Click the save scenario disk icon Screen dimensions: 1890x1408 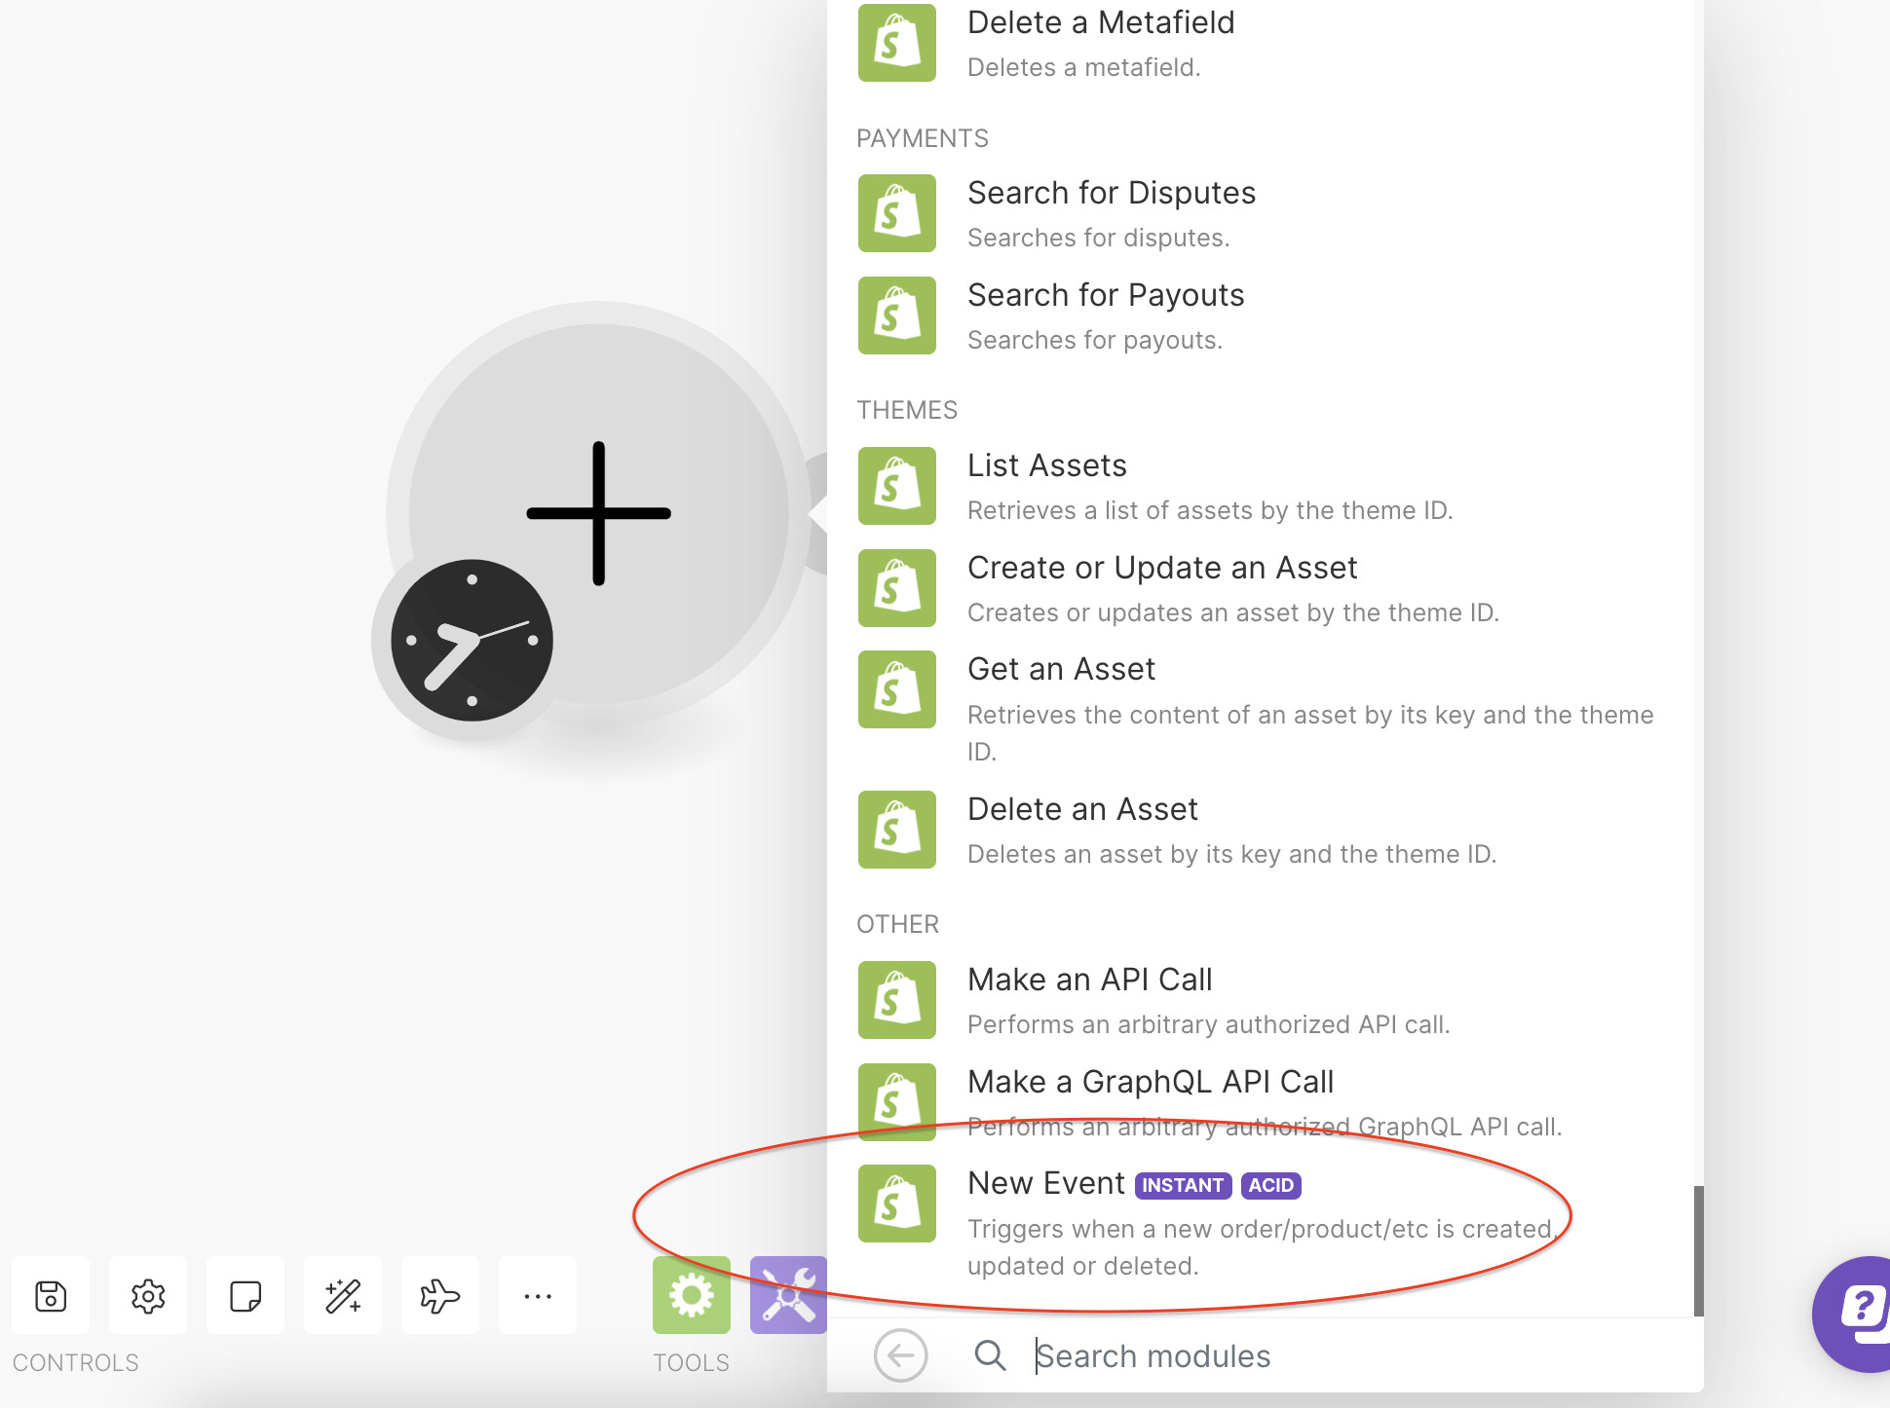coord(51,1296)
